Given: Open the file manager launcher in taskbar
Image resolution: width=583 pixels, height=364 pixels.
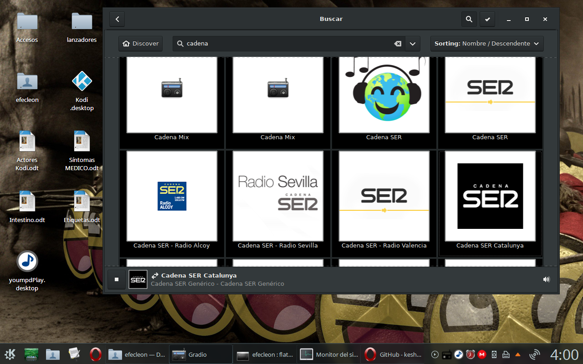Looking at the screenshot, I should tap(53, 354).
